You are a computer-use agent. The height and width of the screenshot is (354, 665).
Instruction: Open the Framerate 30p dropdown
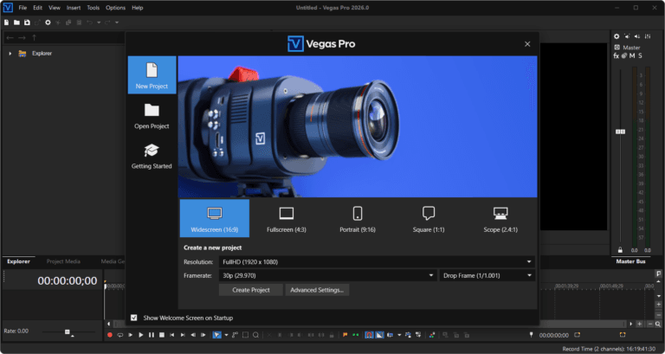tap(327, 275)
